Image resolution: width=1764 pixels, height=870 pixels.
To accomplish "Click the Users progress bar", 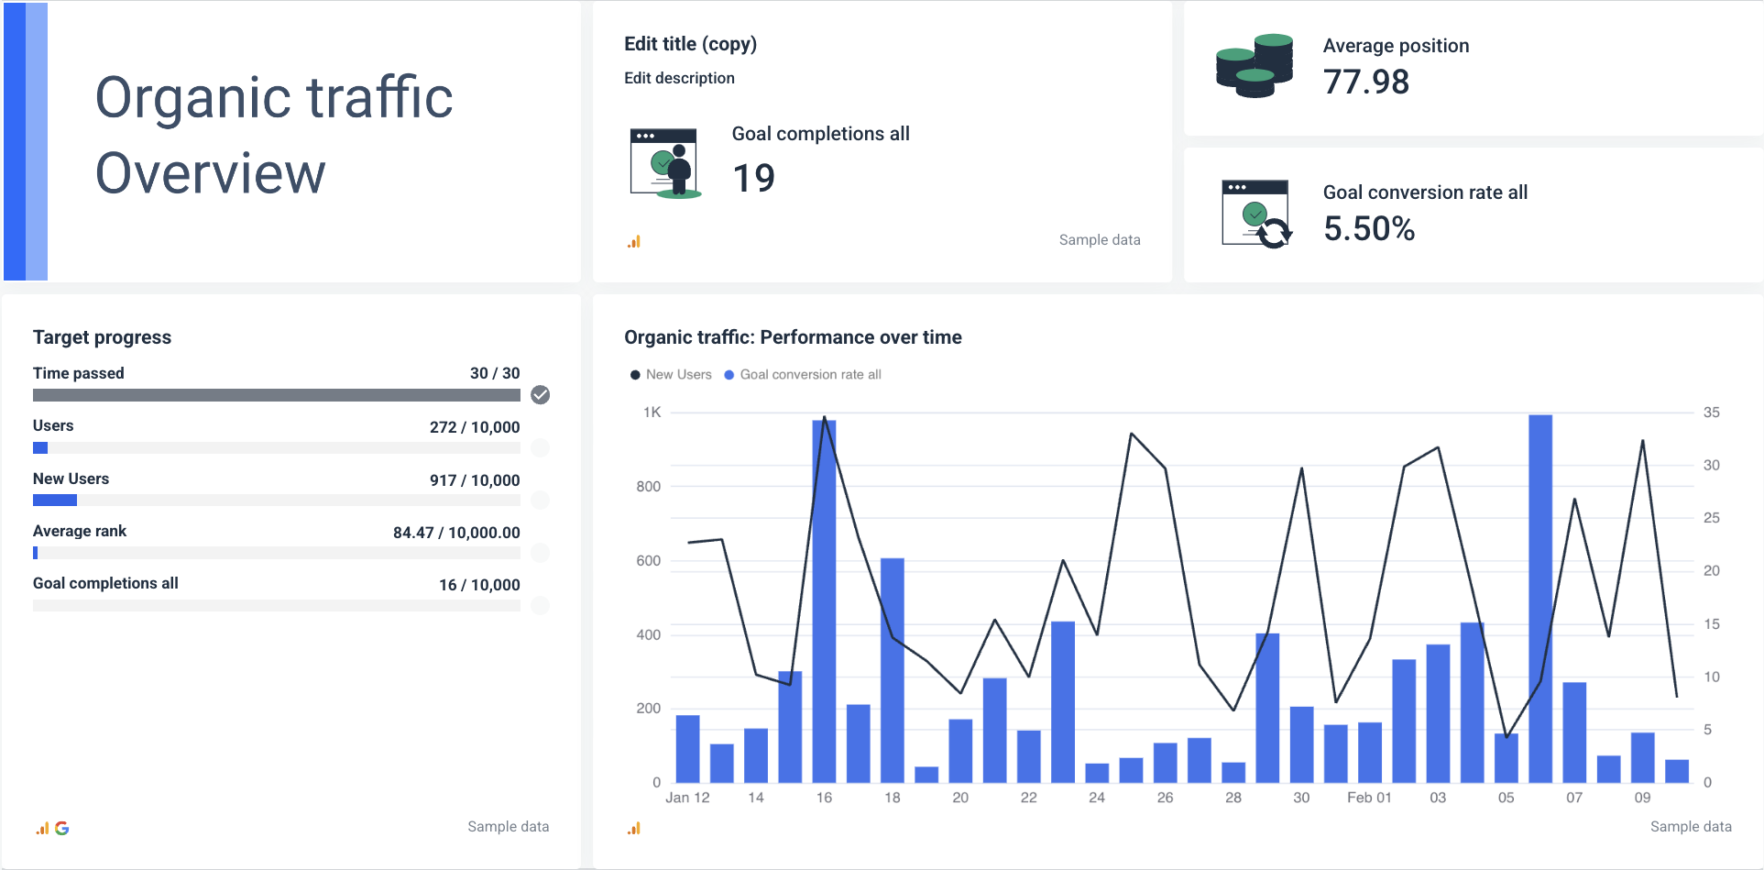I will click(x=277, y=448).
